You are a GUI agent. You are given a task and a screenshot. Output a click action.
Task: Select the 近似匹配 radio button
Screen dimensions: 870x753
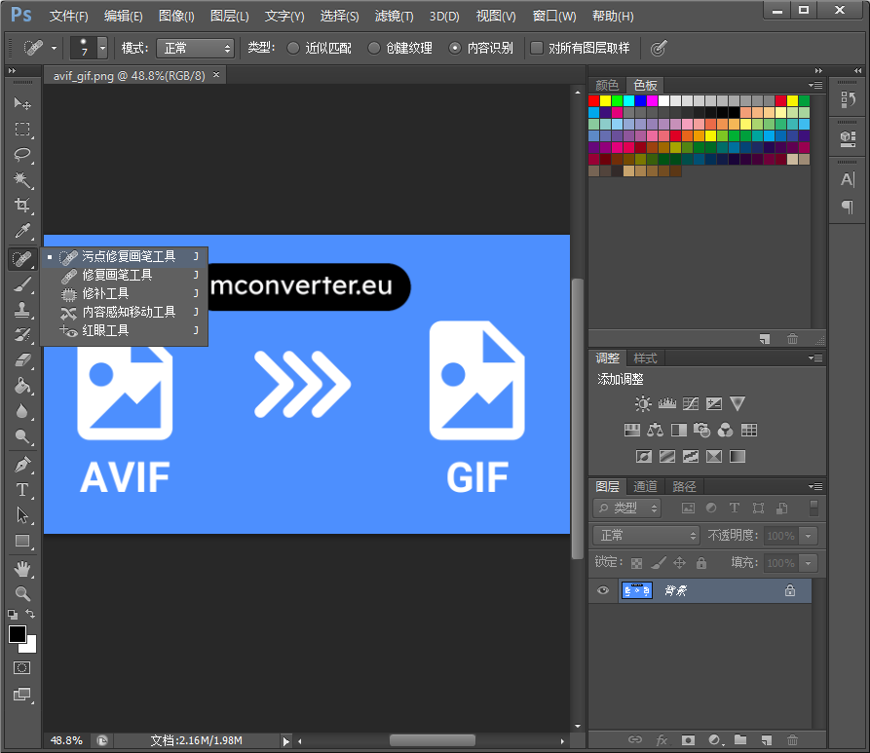coord(293,48)
